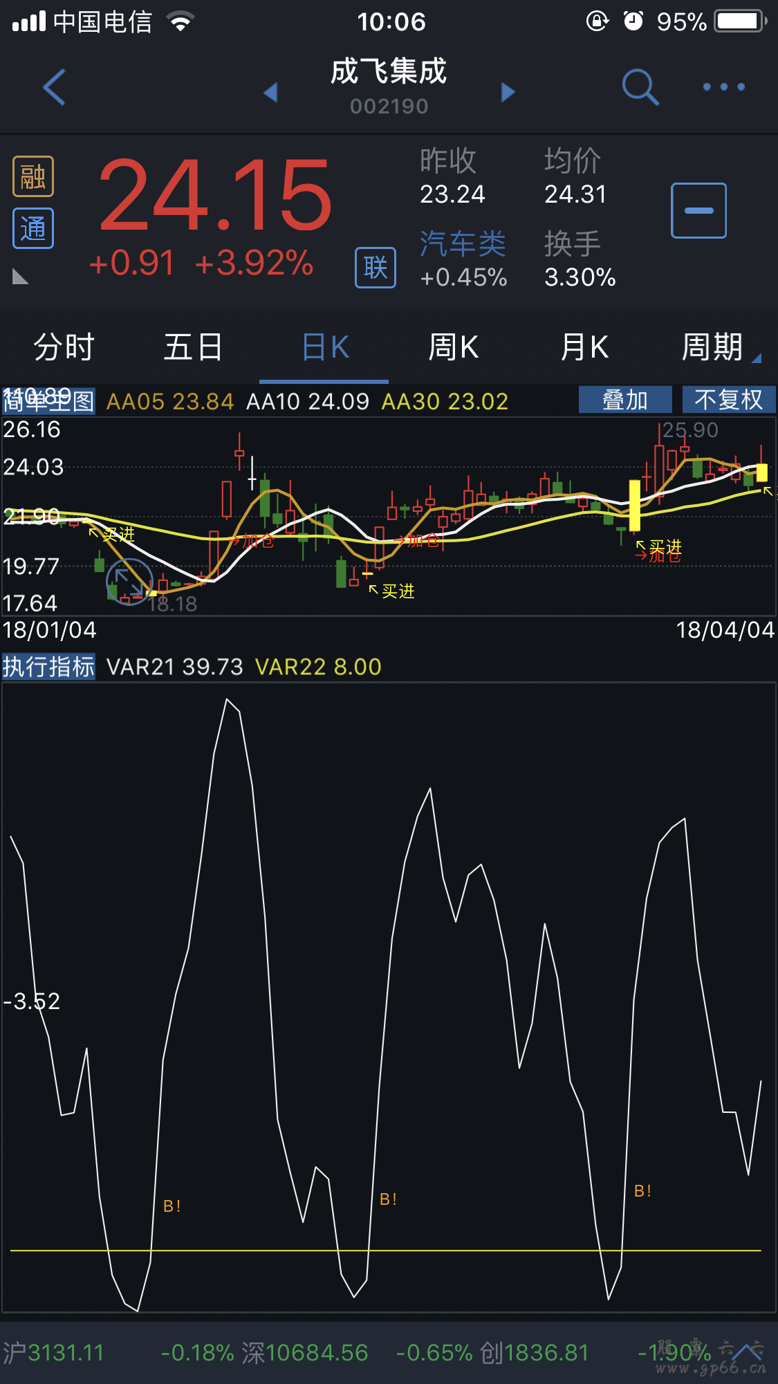
Task: Remove stock from watchlist with minus button
Action: tap(698, 211)
